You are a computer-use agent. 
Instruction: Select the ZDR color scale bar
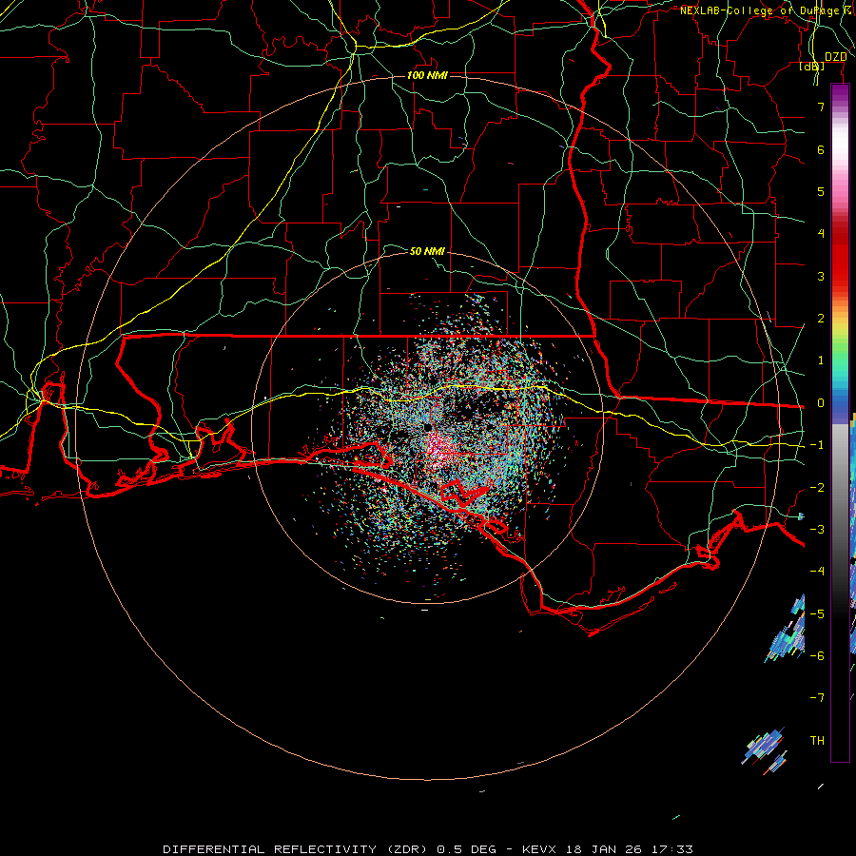(x=840, y=423)
